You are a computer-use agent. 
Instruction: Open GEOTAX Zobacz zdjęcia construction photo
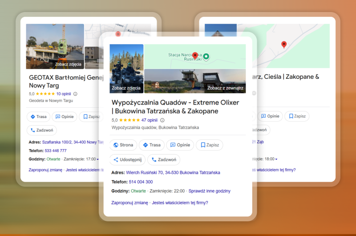tap(55, 46)
